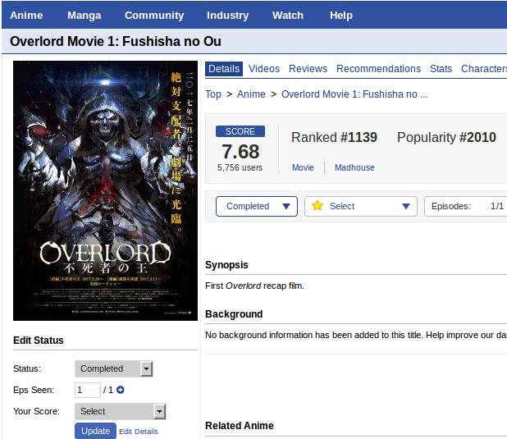Open the Madhouse studio link
This screenshot has width=507, height=439.
(354, 167)
